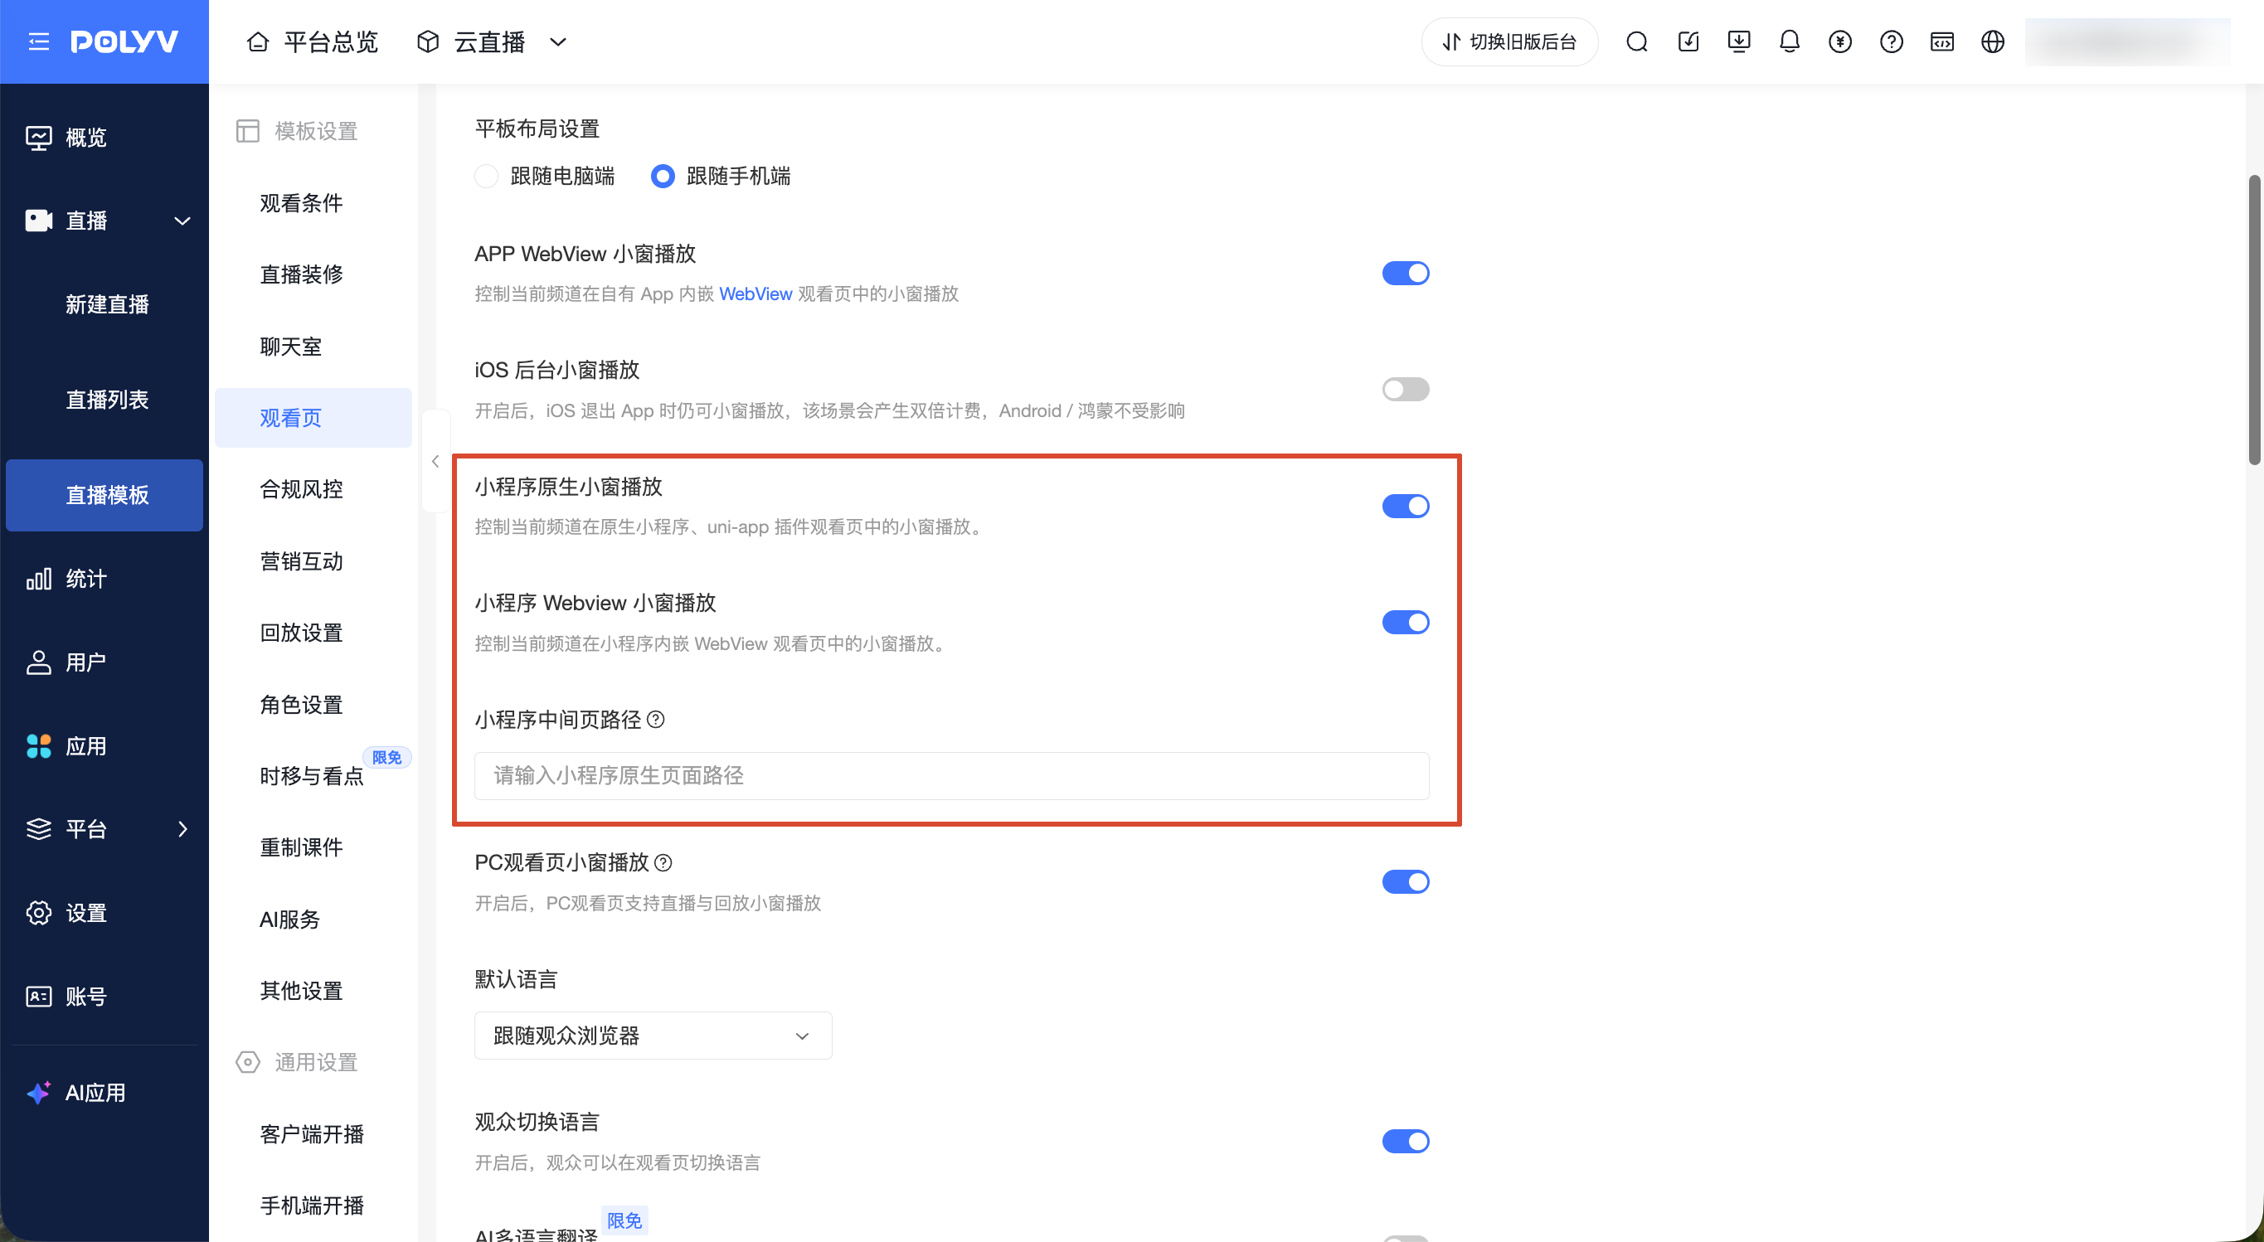Click the POLYV logo
Image resolution: width=2264 pixels, height=1242 pixels.
(124, 41)
